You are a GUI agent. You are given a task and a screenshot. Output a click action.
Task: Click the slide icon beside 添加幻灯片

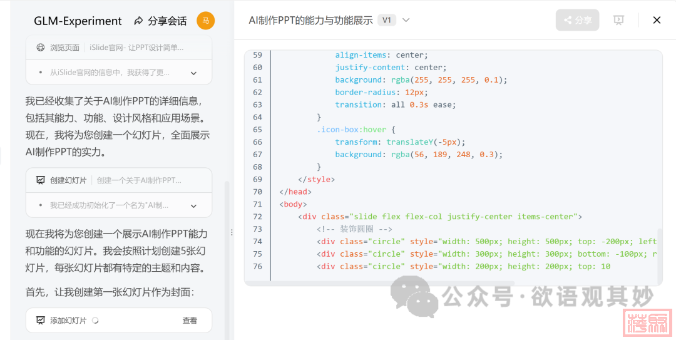coord(41,321)
